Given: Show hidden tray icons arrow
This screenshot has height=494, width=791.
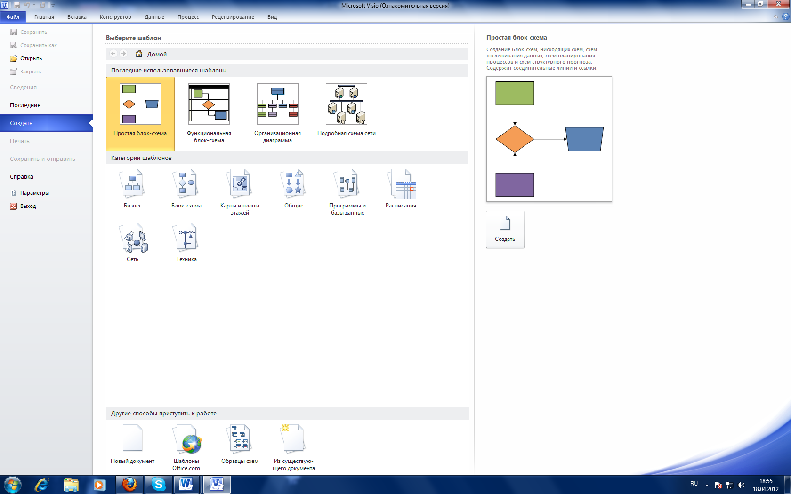Looking at the screenshot, I should [707, 485].
